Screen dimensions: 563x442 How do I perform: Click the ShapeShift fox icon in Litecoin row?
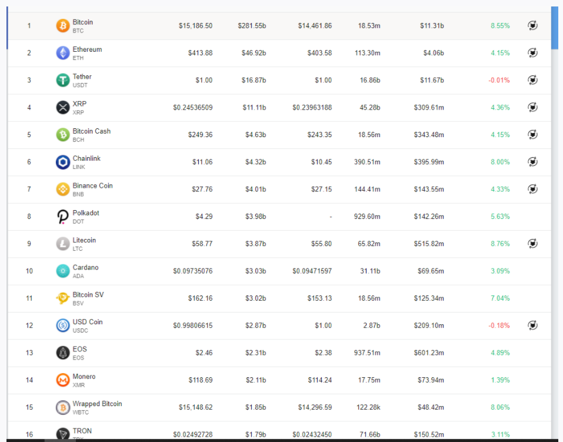533,244
